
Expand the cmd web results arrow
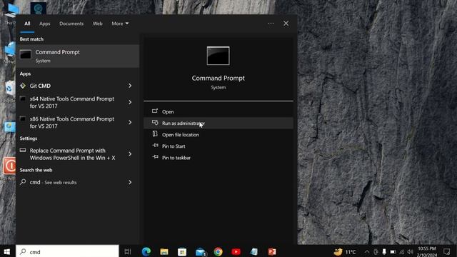point(130,183)
